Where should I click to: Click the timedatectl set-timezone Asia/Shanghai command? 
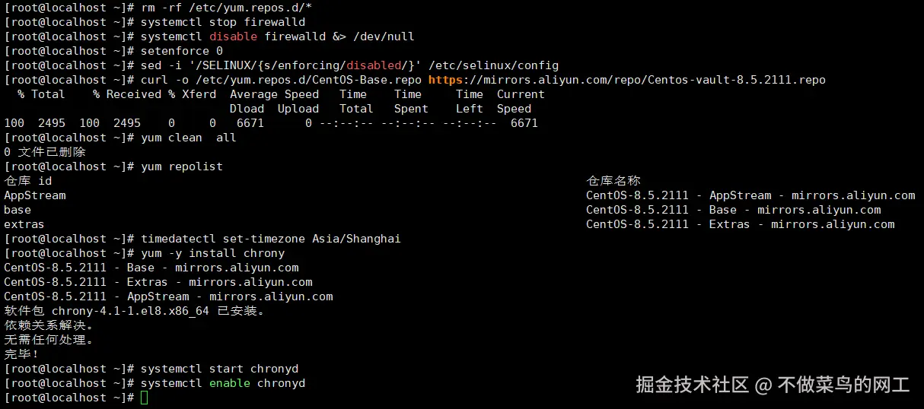click(271, 239)
